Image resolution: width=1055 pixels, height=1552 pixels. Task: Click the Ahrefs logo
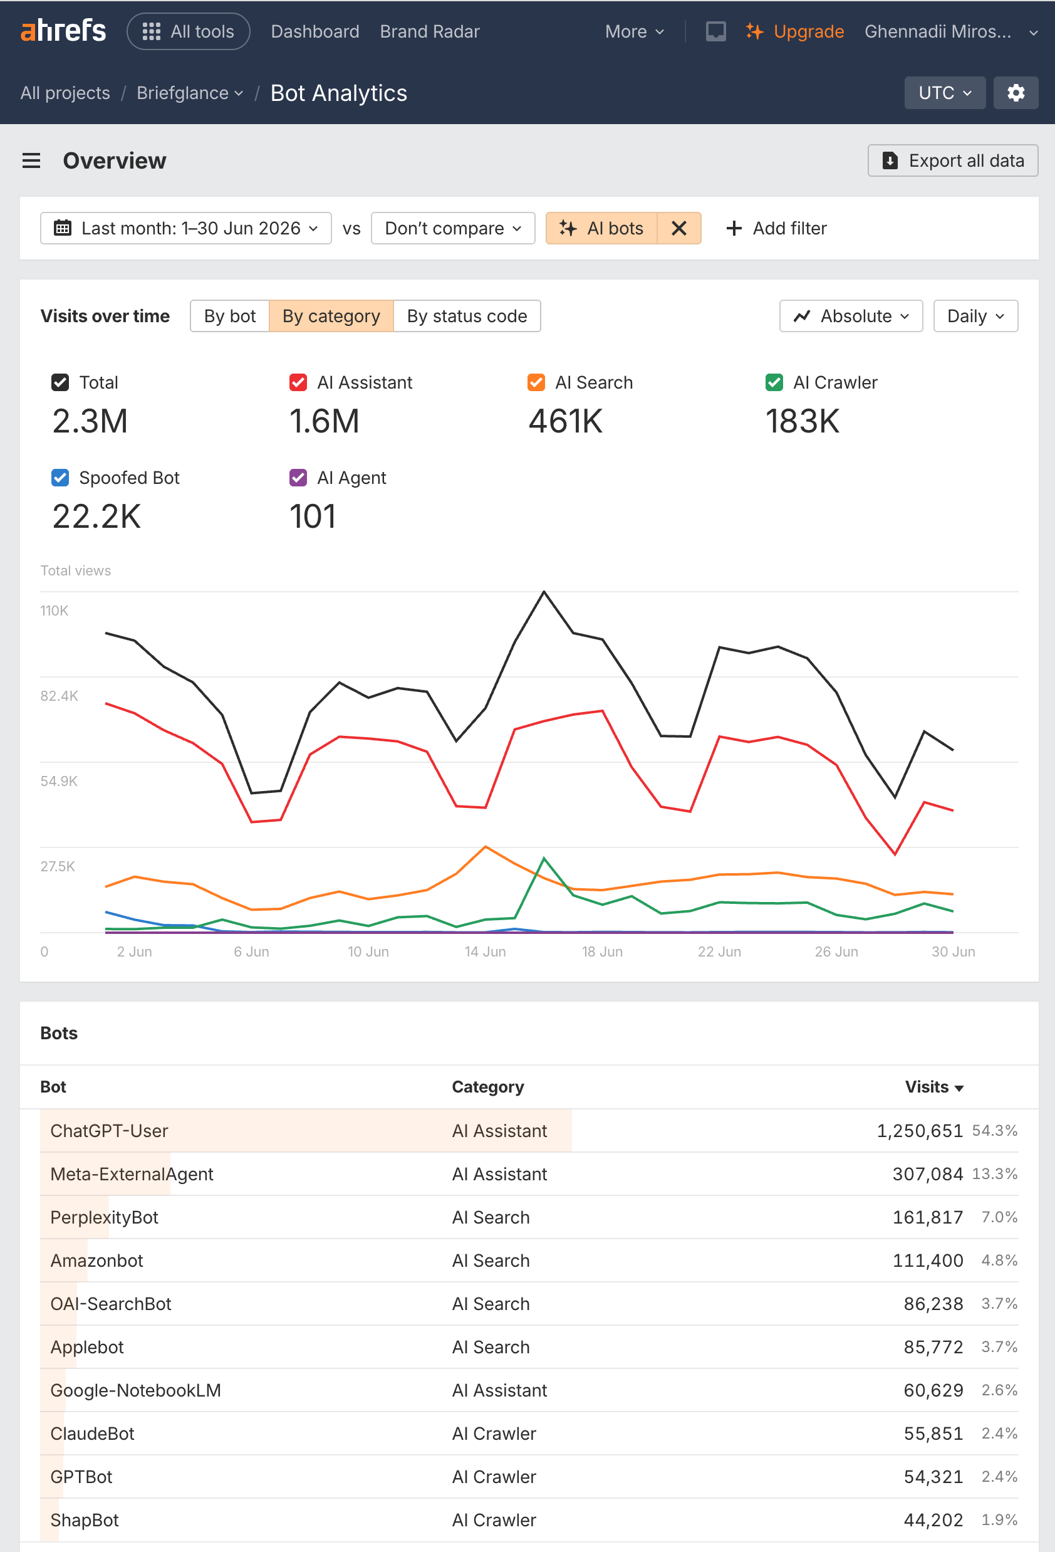63,31
